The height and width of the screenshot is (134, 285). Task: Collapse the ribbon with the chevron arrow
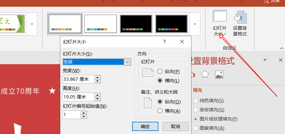pyautogui.click(x=282, y=48)
